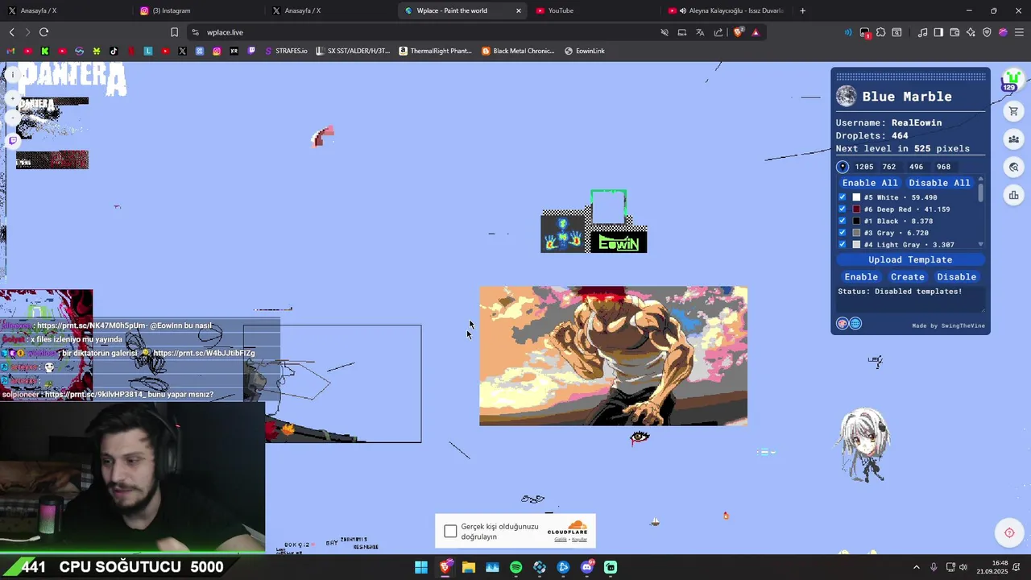Switch to the YouTube tab

(x=592, y=10)
